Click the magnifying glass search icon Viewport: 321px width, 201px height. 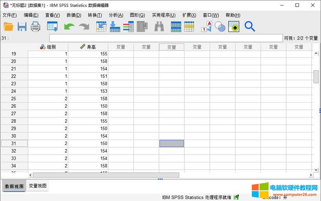coord(250,27)
